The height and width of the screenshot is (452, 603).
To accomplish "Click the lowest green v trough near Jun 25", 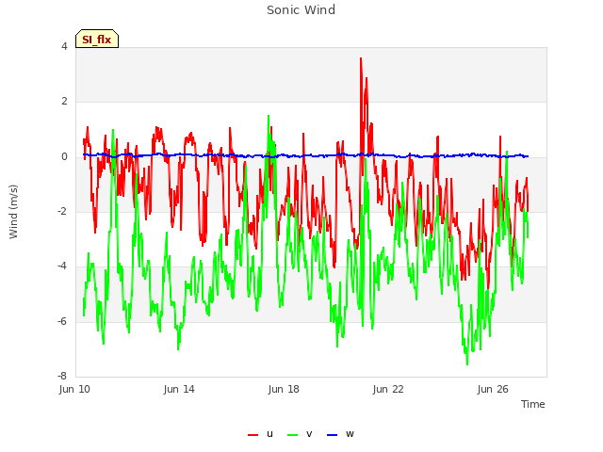I will click(467, 363).
